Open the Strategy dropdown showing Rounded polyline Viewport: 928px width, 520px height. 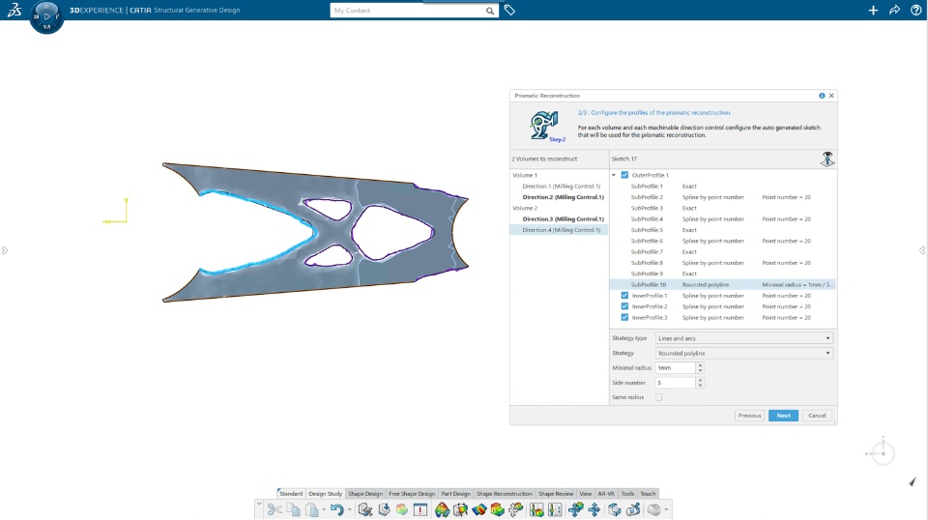pyautogui.click(x=744, y=353)
